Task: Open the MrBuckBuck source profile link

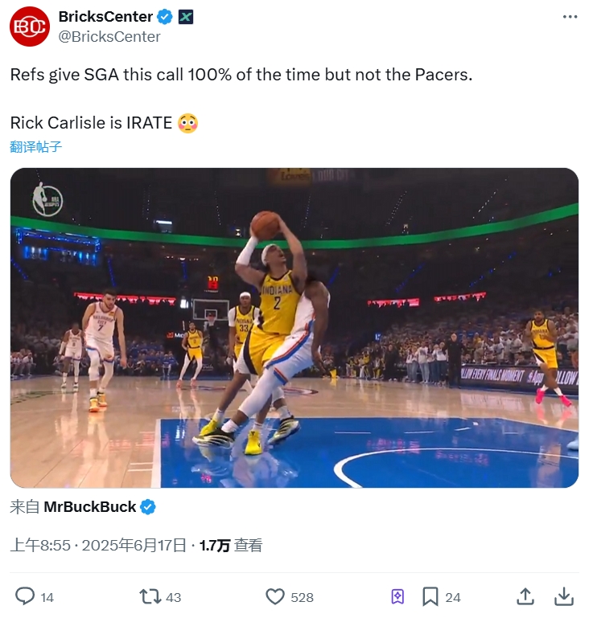Action: point(89,506)
